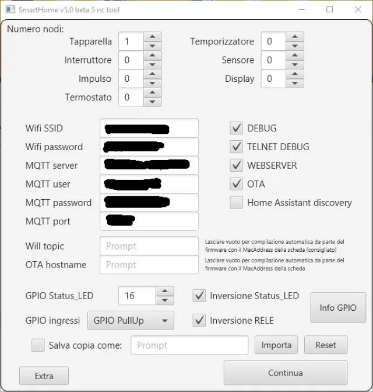
Task: Click the Will topic input
Action: (x=149, y=246)
